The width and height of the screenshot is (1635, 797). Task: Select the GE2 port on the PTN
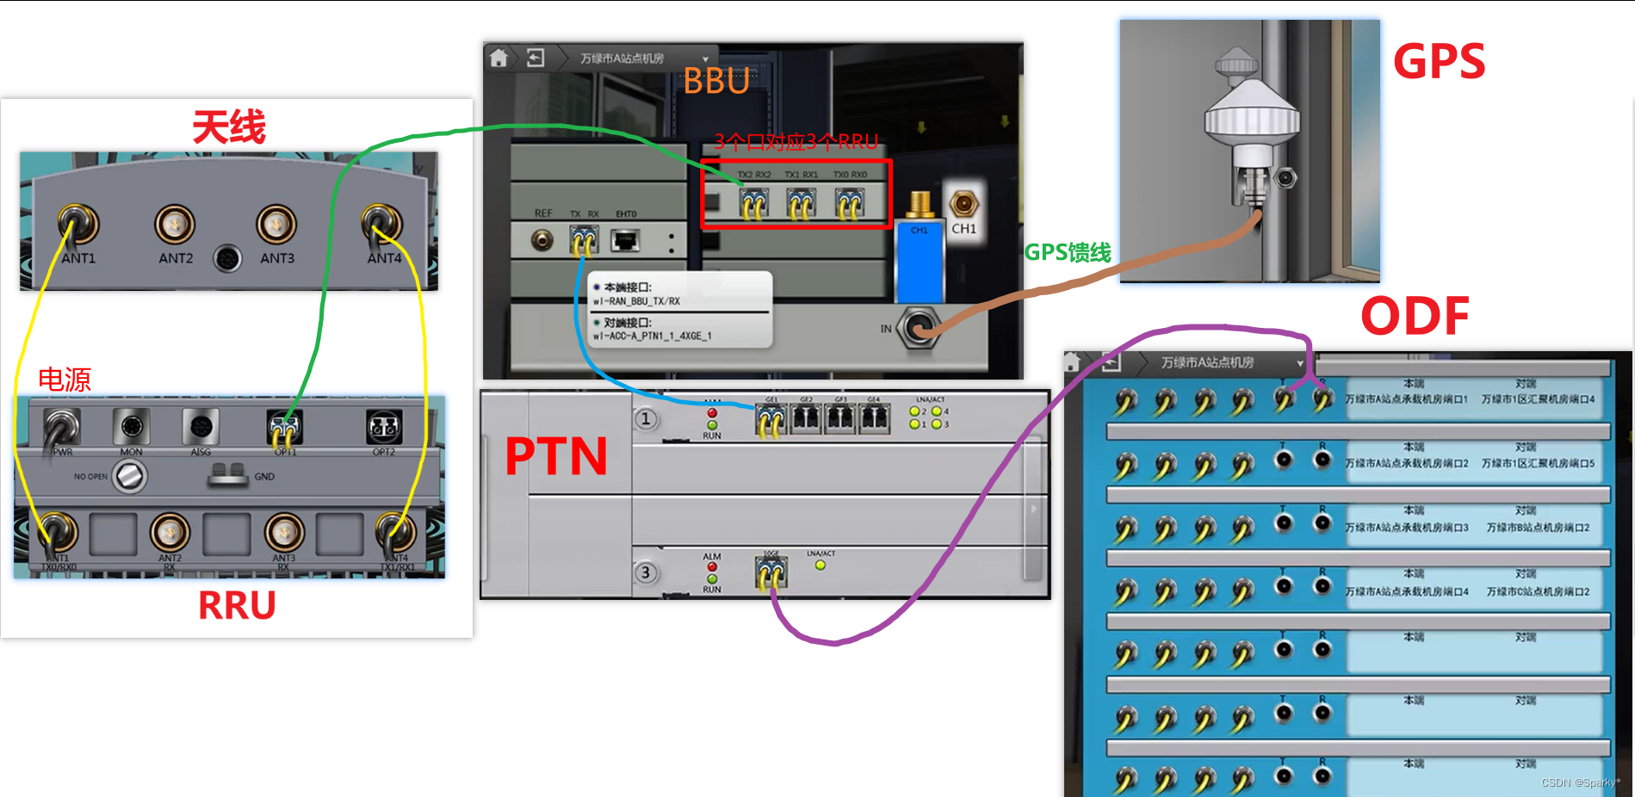point(806,419)
